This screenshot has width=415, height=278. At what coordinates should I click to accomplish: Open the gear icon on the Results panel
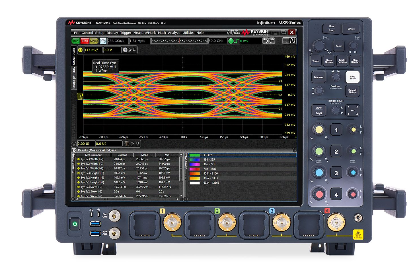coord(75,150)
